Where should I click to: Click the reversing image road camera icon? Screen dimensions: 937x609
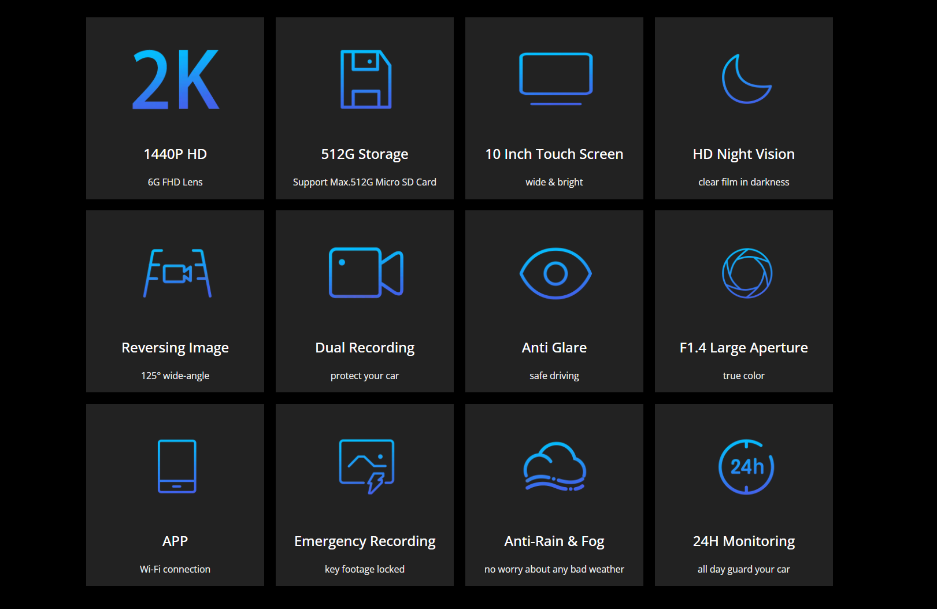(x=177, y=273)
